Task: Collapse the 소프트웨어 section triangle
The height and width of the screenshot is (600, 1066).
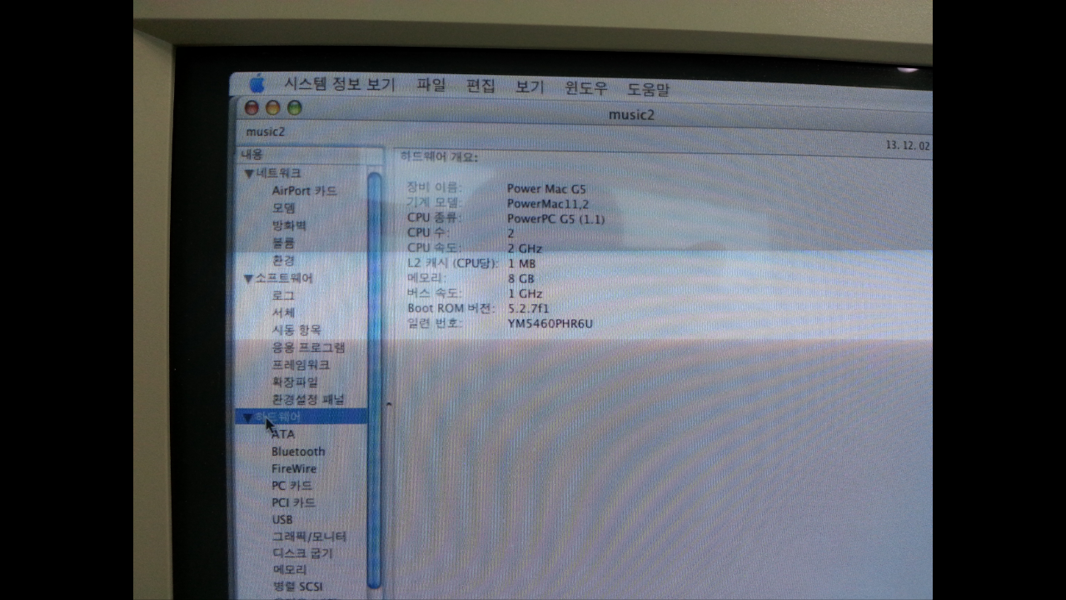Action: (247, 278)
